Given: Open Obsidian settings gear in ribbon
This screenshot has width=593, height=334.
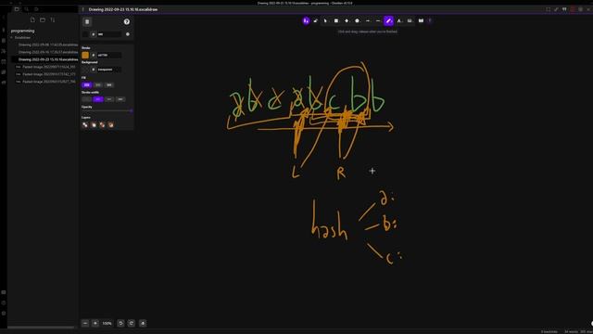Looking at the screenshot, I should (x=4, y=314).
